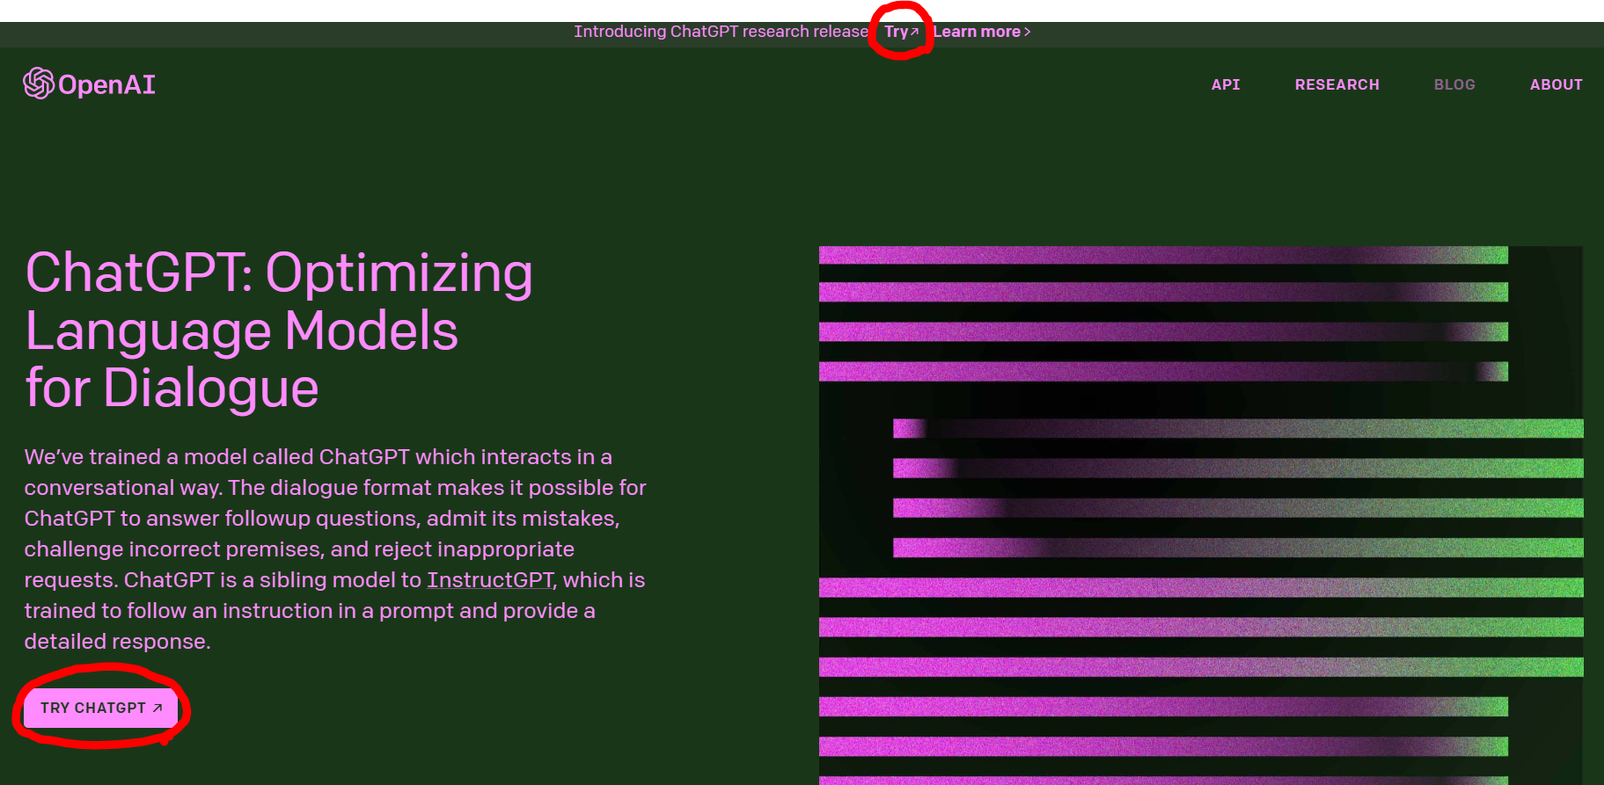
Task: Open the ABOUT page
Action: [1556, 84]
